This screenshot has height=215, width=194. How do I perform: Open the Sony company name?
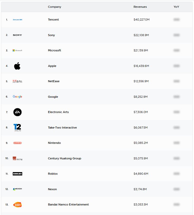click(x=51, y=35)
